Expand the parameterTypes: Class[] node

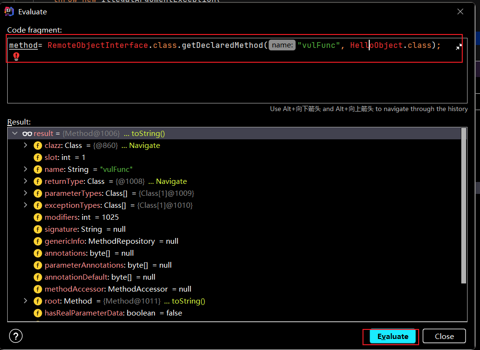coord(26,193)
